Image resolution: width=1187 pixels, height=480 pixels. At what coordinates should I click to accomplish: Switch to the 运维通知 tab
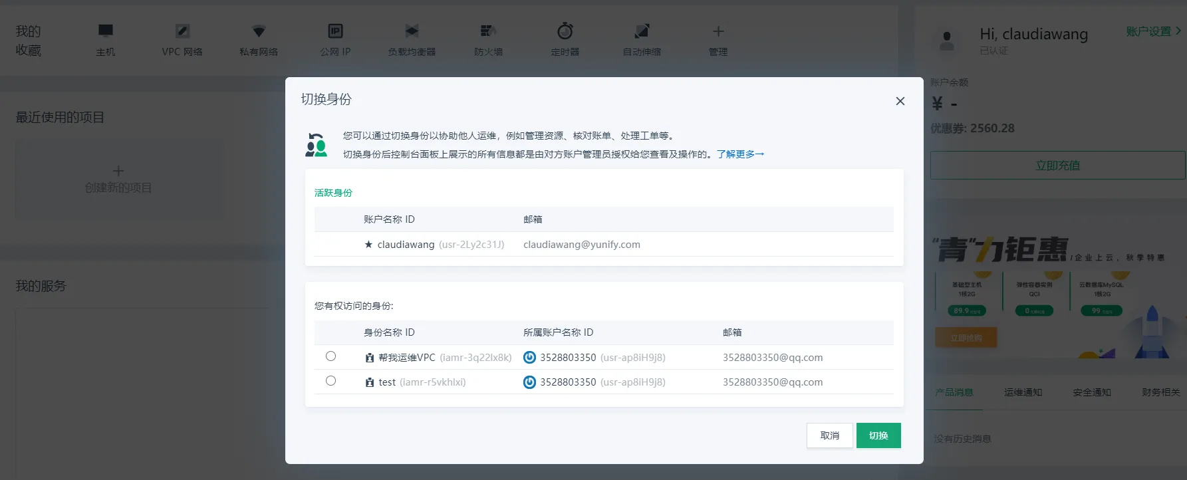point(1023,392)
